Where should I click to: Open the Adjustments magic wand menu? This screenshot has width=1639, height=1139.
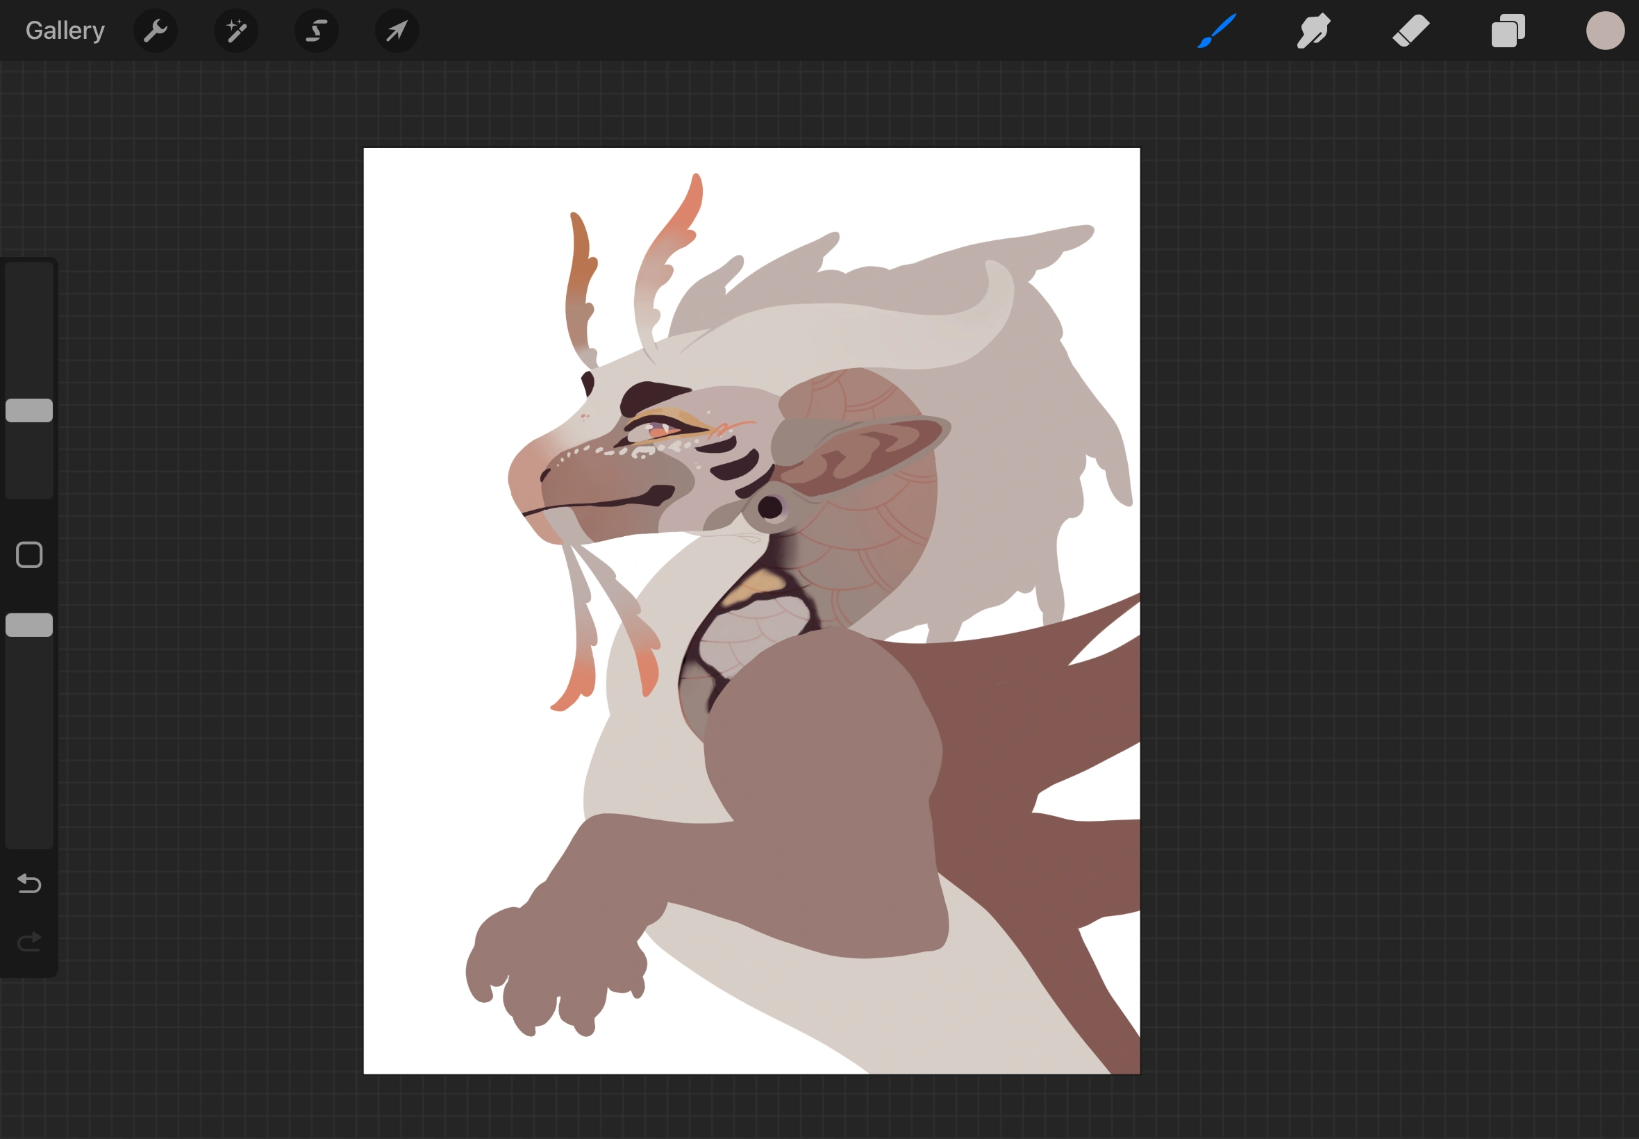(235, 31)
